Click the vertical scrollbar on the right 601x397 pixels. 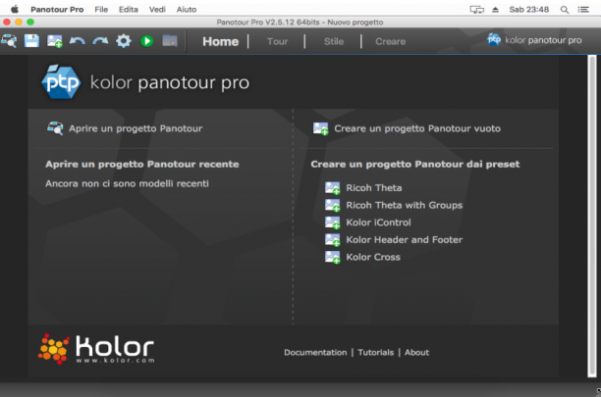click(x=592, y=216)
